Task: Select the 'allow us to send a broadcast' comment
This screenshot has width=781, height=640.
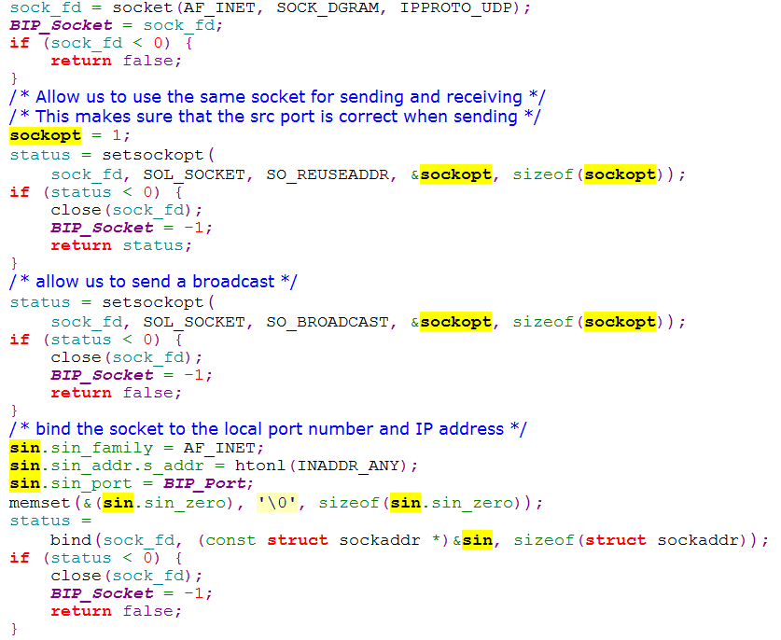Action: click(153, 282)
